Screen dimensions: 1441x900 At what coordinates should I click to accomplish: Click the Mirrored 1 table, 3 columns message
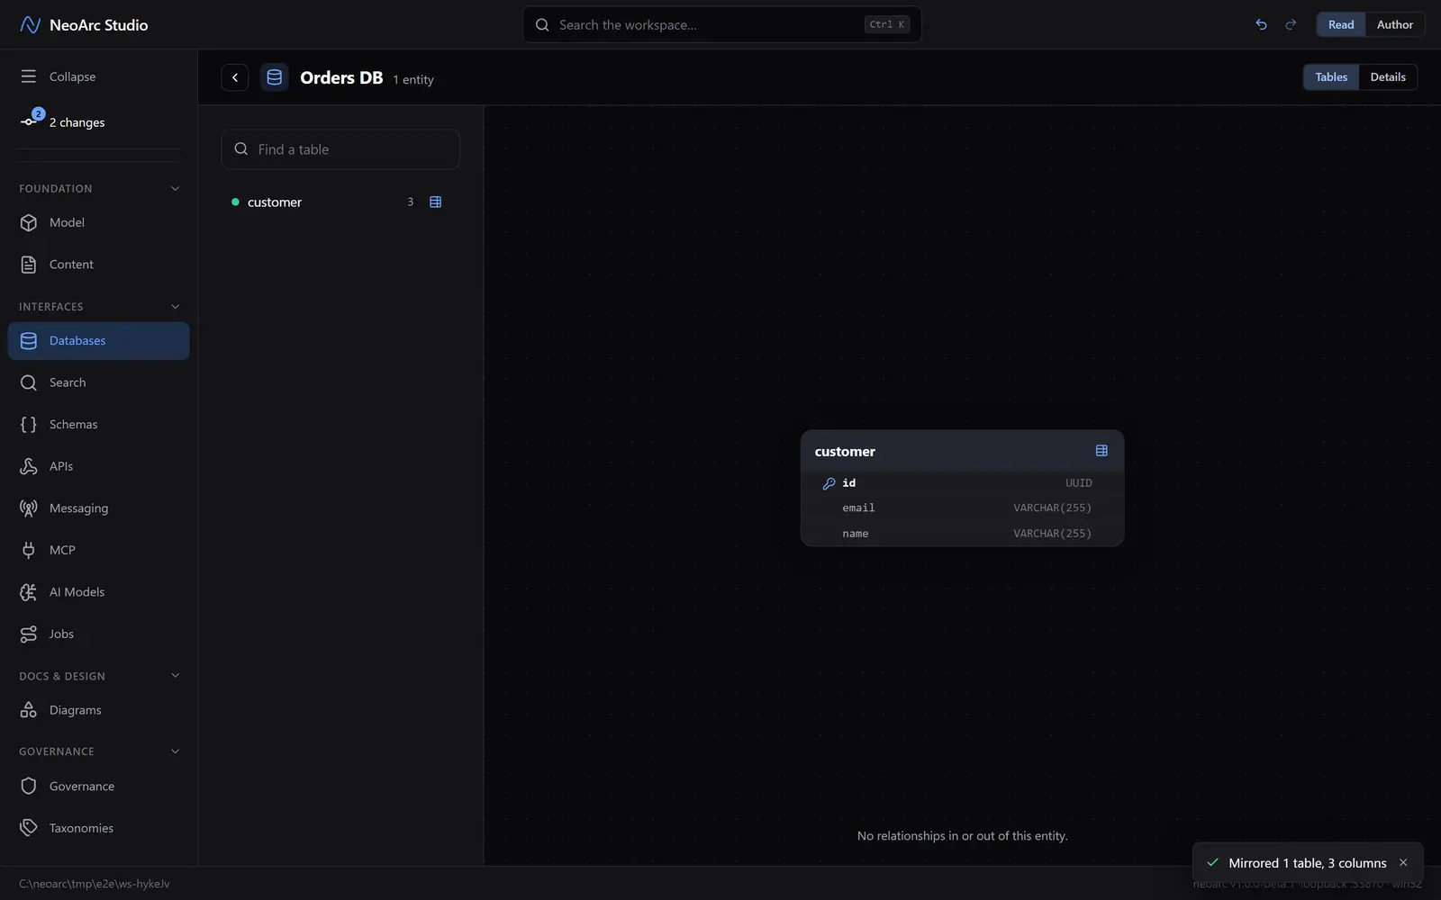click(1308, 863)
